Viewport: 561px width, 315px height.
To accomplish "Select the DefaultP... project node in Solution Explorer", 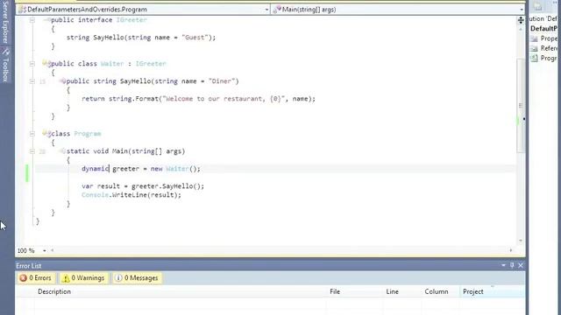I will click(x=543, y=29).
